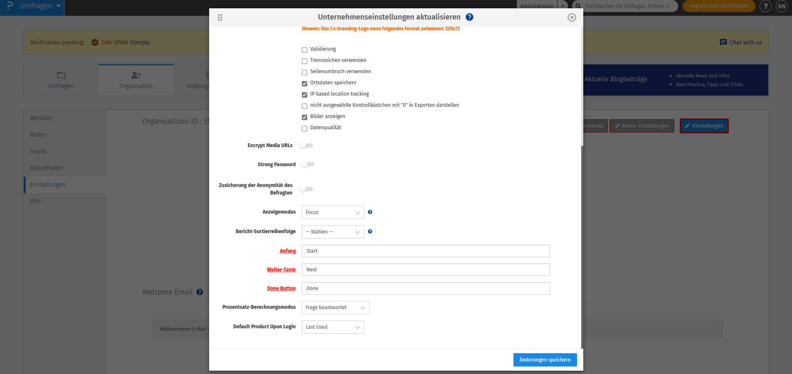Open chat via the Chat with us icon
The width and height of the screenshot is (792, 374).
point(723,42)
